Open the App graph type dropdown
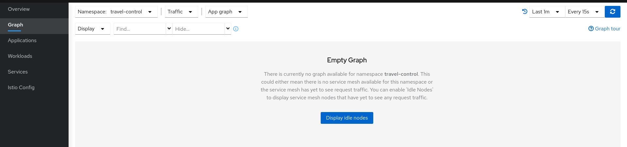Screen dimensions: 627x147 point(226,12)
